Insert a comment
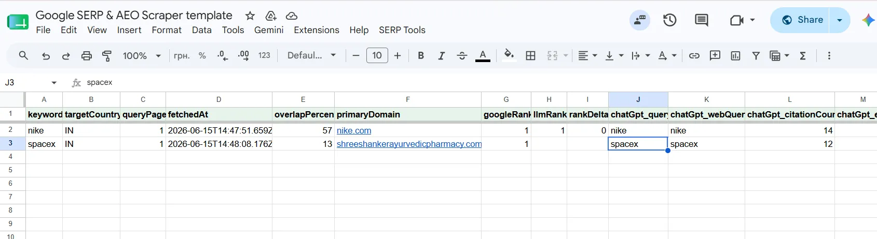This screenshot has height=239, width=877. (715, 55)
